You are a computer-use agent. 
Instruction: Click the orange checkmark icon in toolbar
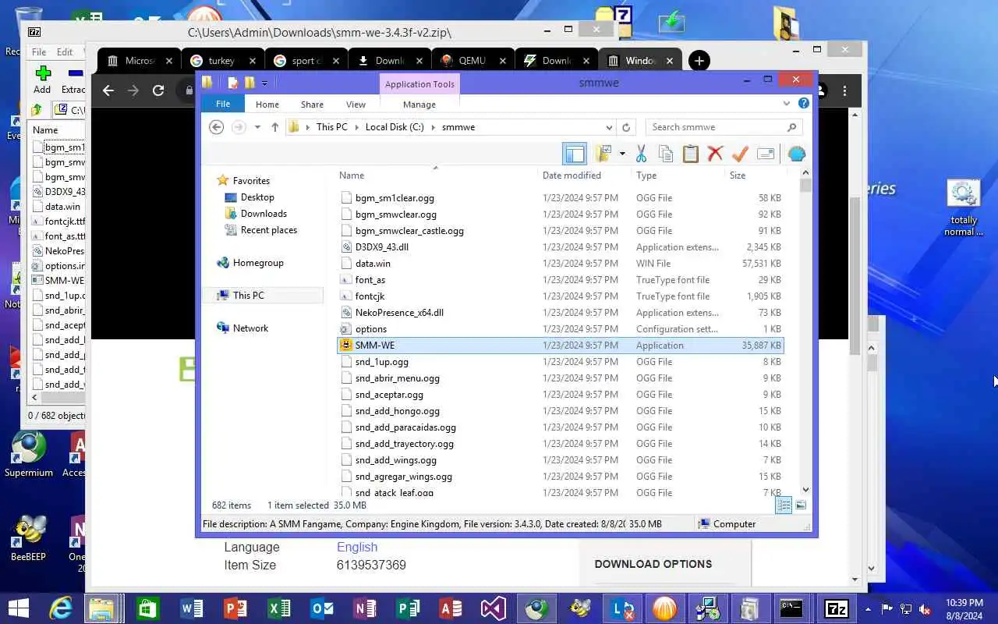[740, 154]
